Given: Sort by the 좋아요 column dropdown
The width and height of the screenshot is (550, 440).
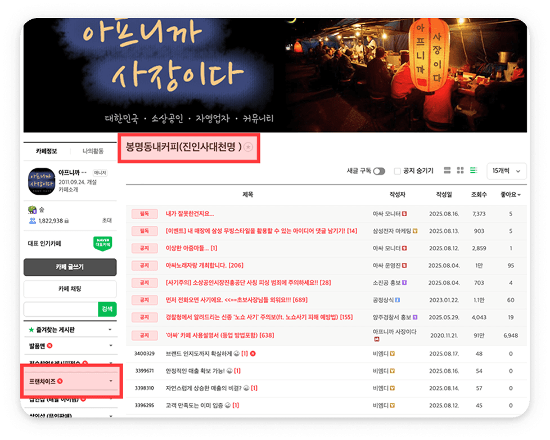Looking at the screenshot, I should (x=511, y=195).
